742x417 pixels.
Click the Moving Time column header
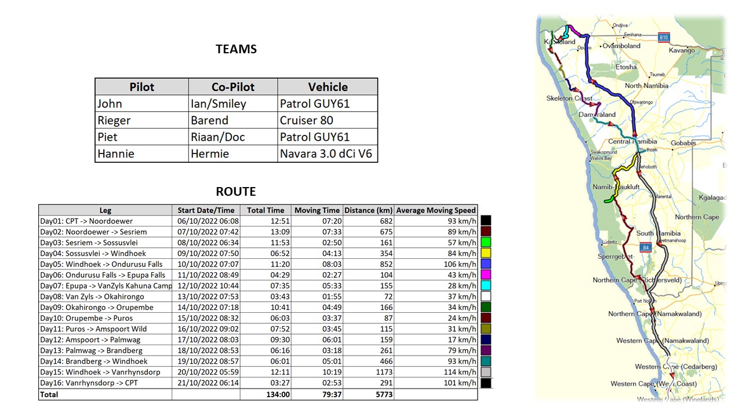coord(317,210)
